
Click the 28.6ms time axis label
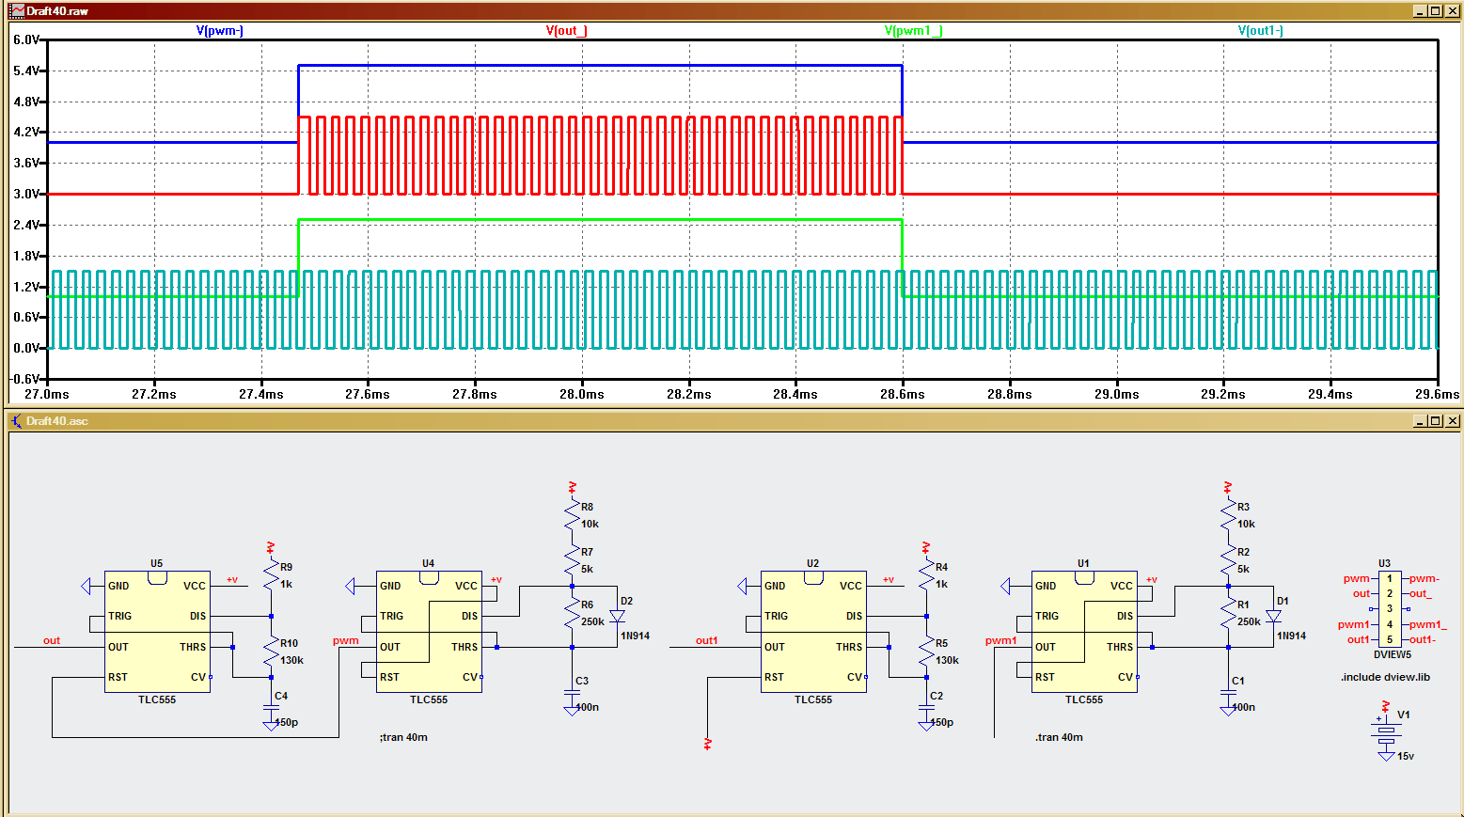903,394
